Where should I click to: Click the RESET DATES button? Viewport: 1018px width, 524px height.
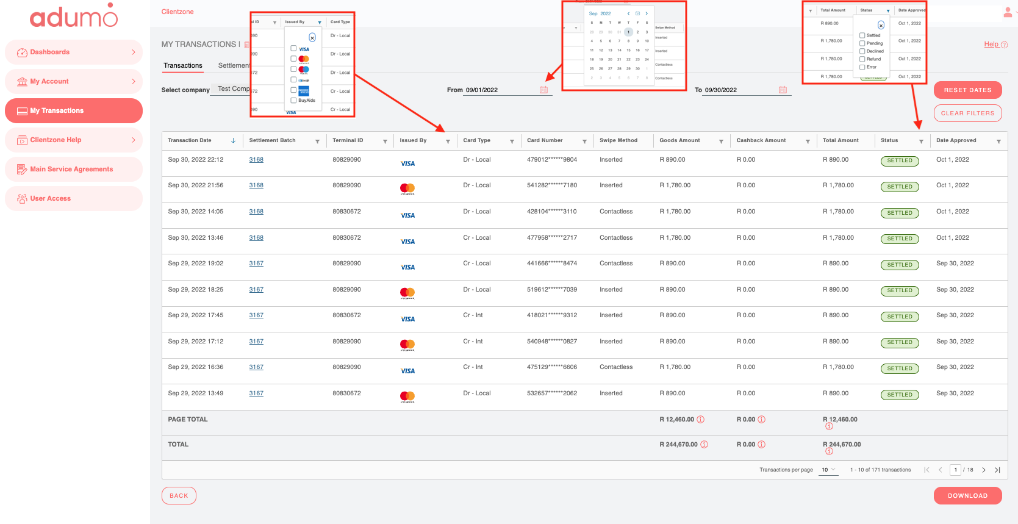click(x=967, y=90)
